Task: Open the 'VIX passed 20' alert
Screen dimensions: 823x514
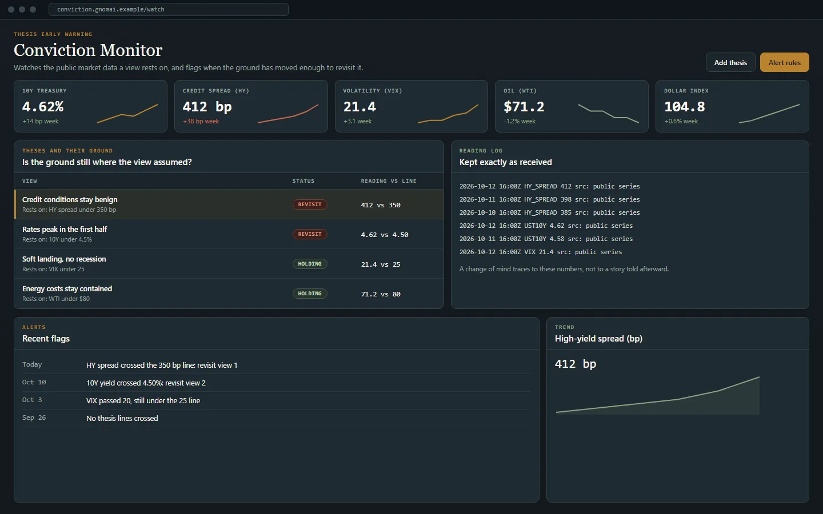Action: 276,400
